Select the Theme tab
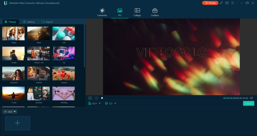The width and height of the screenshot is (257, 136). point(10,22)
